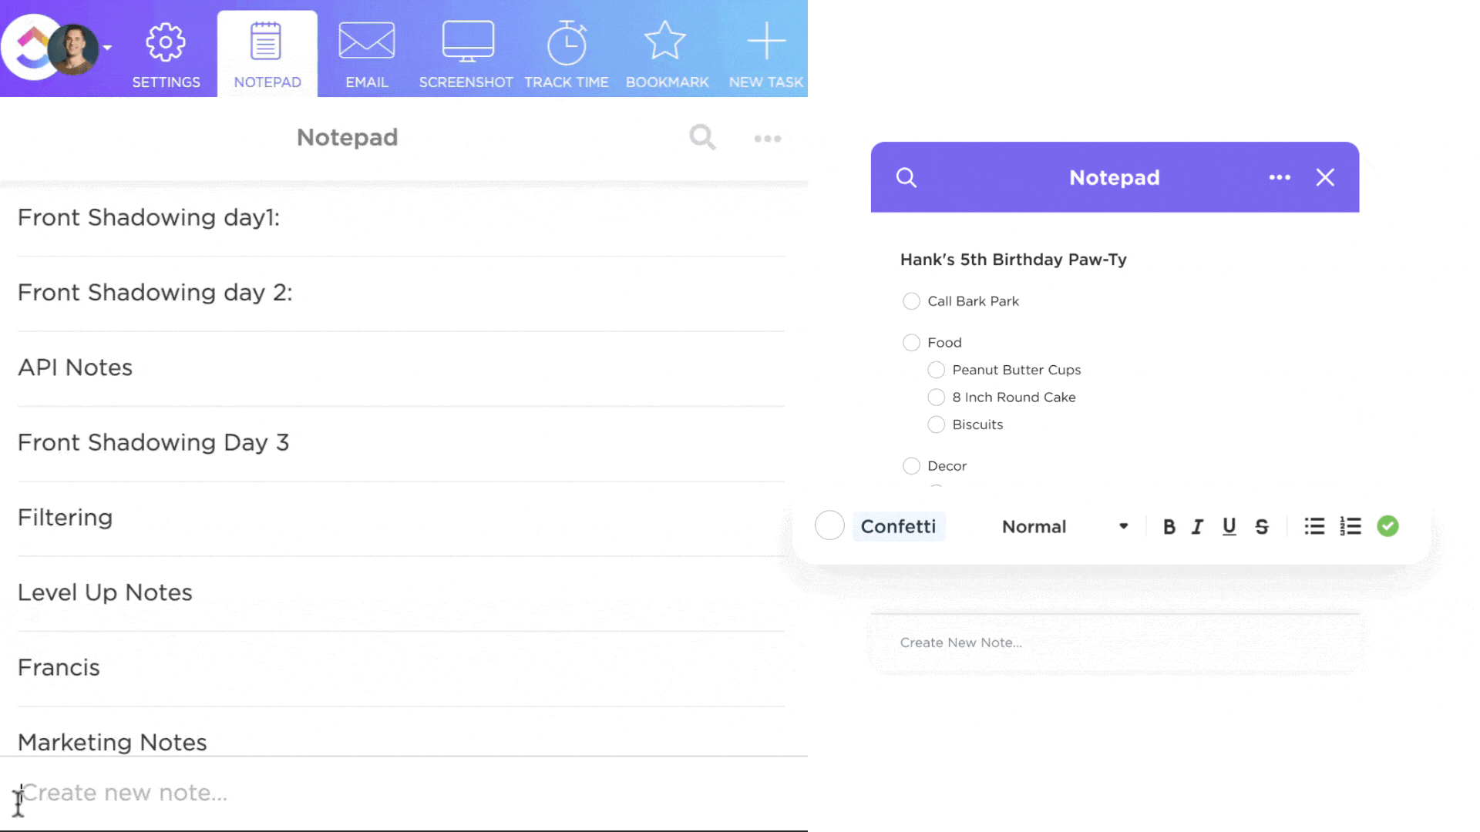Screen dimensions: 1480x832
Task: Toggle the Call Bark Park checkbox
Action: (x=910, y=300)
